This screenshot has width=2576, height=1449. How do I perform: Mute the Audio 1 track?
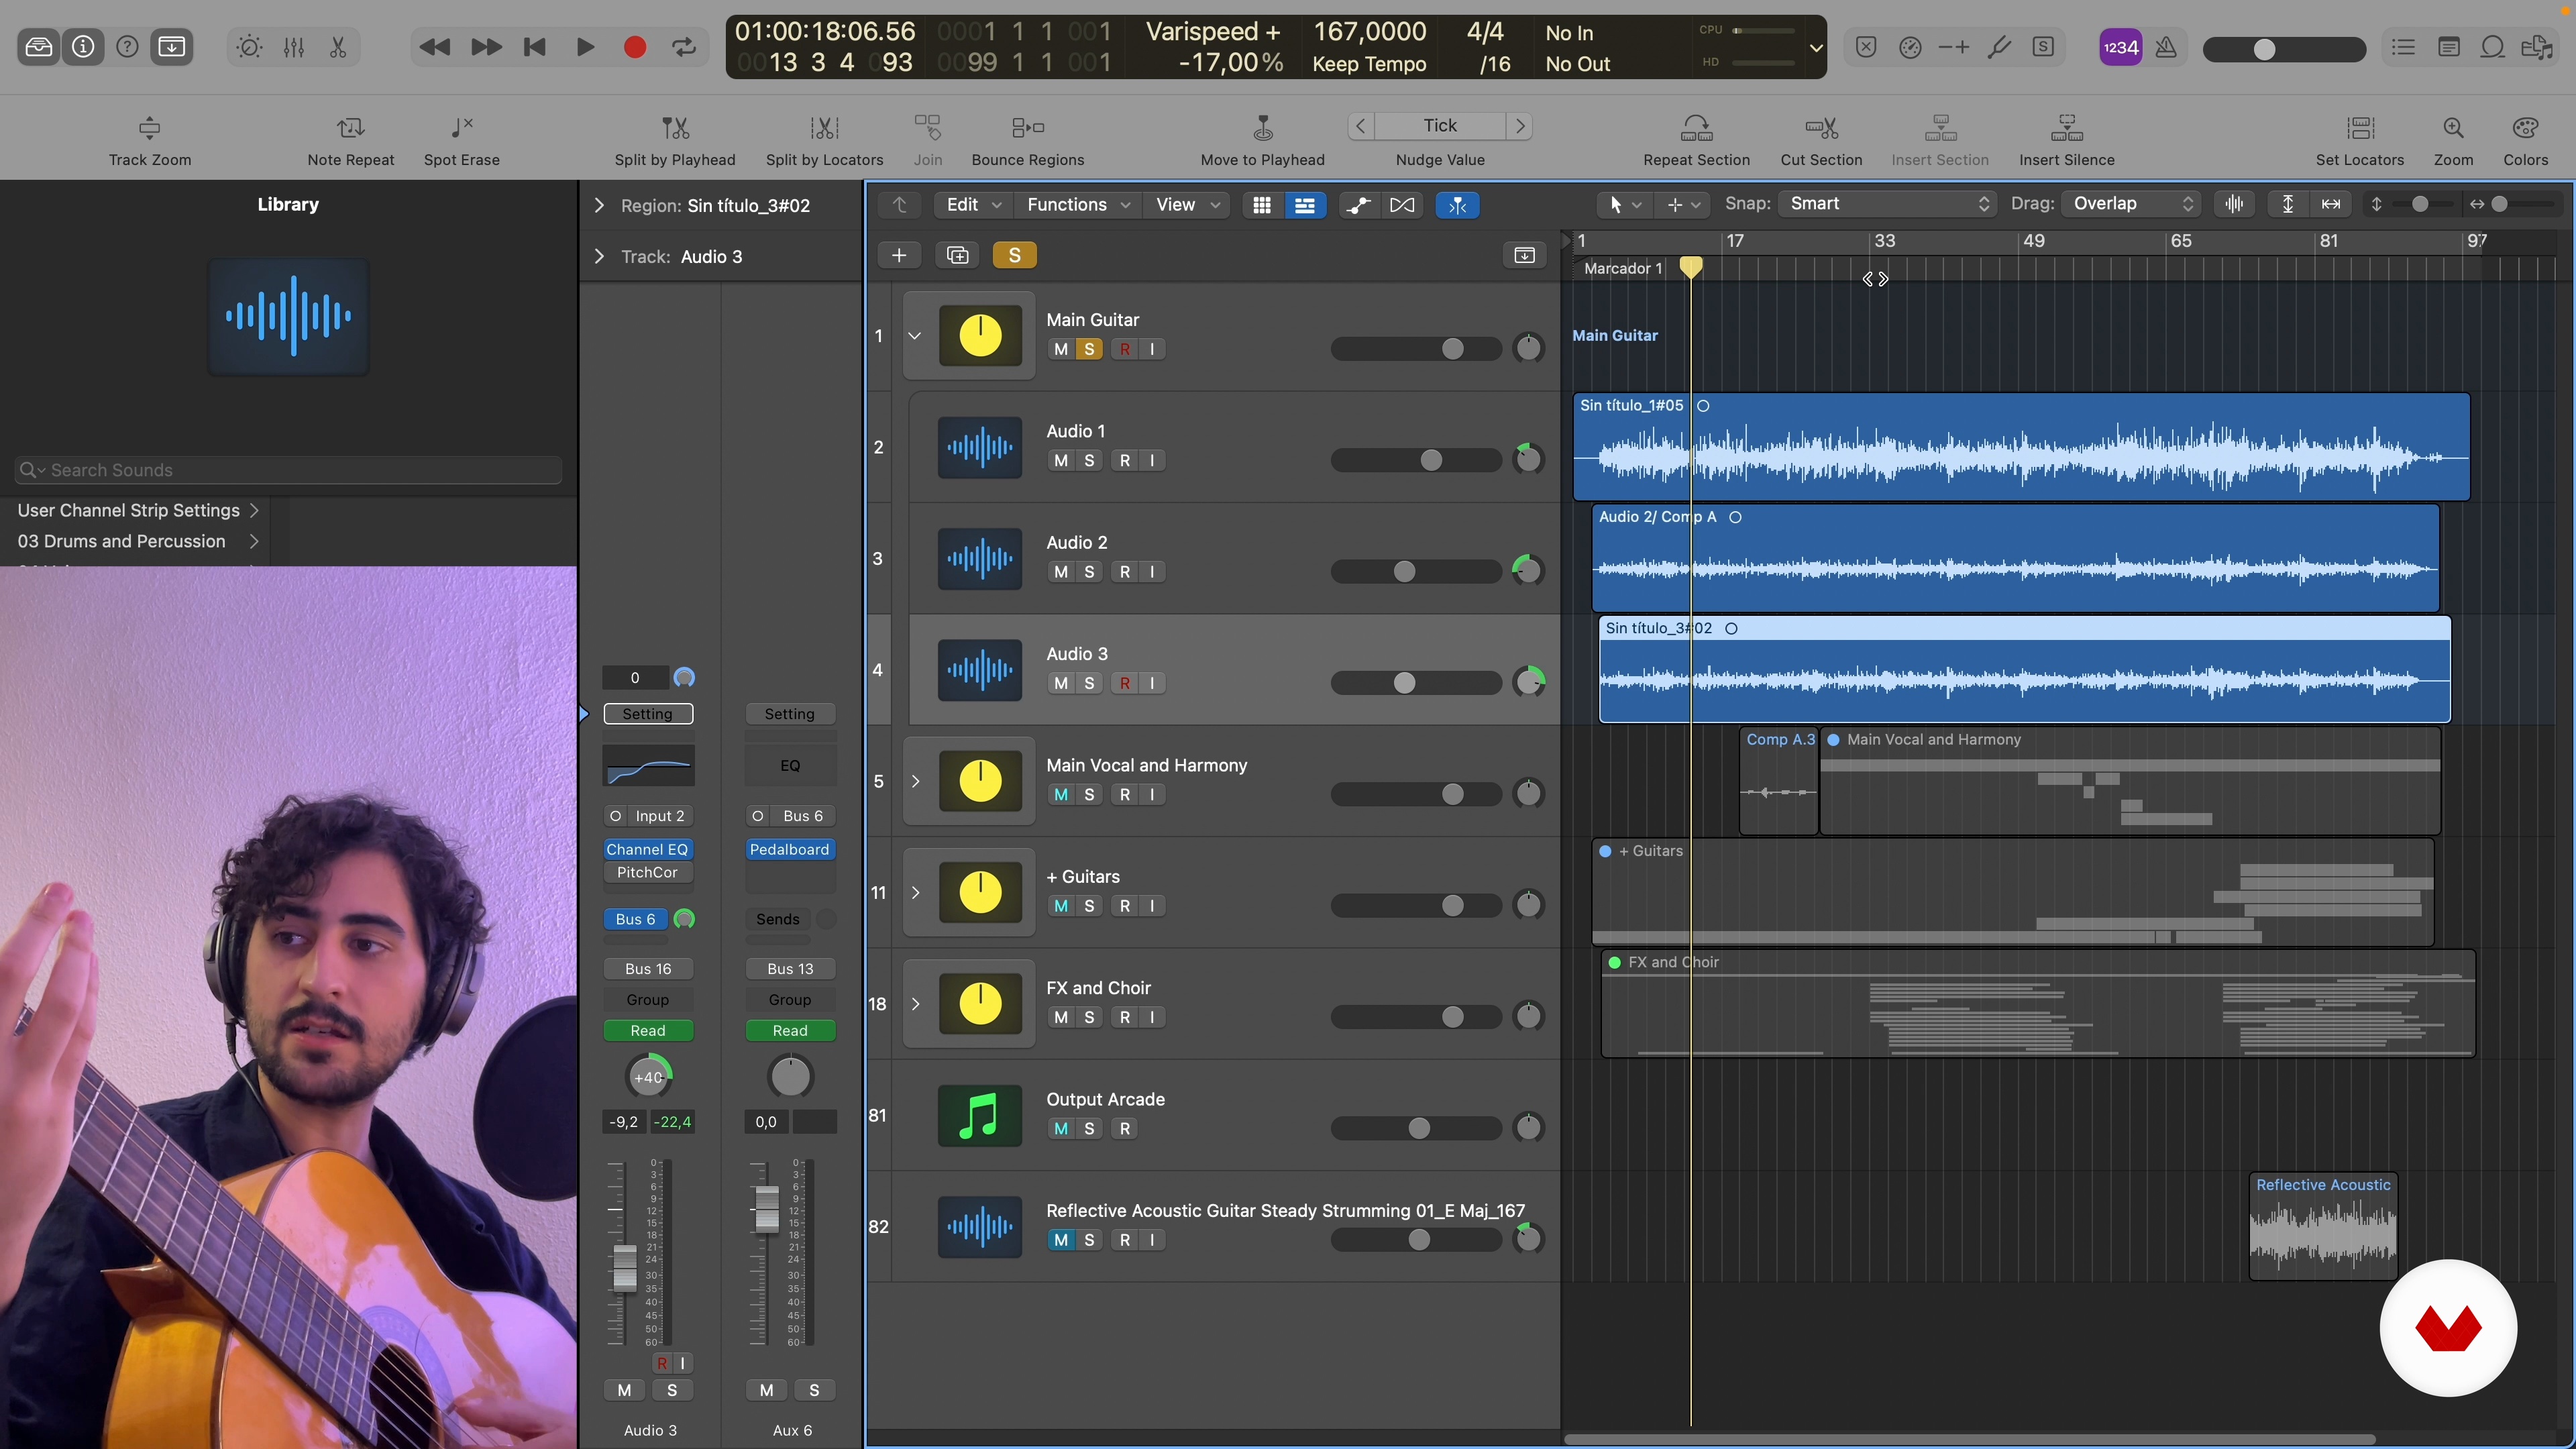pyautogui.click(x=1061, y=461)
